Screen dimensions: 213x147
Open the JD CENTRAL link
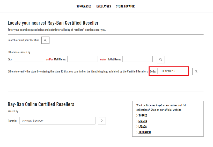(x=145, y=132)
